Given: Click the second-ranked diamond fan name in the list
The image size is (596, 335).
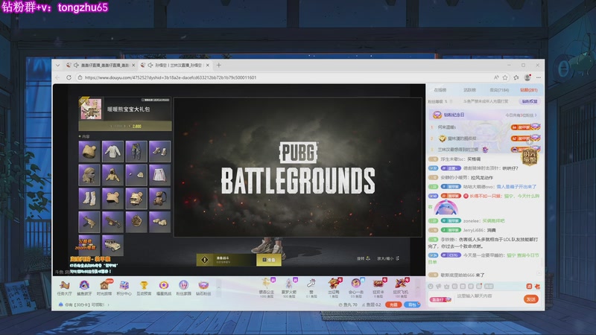Looking at the screenshot, I should (462, 138).
